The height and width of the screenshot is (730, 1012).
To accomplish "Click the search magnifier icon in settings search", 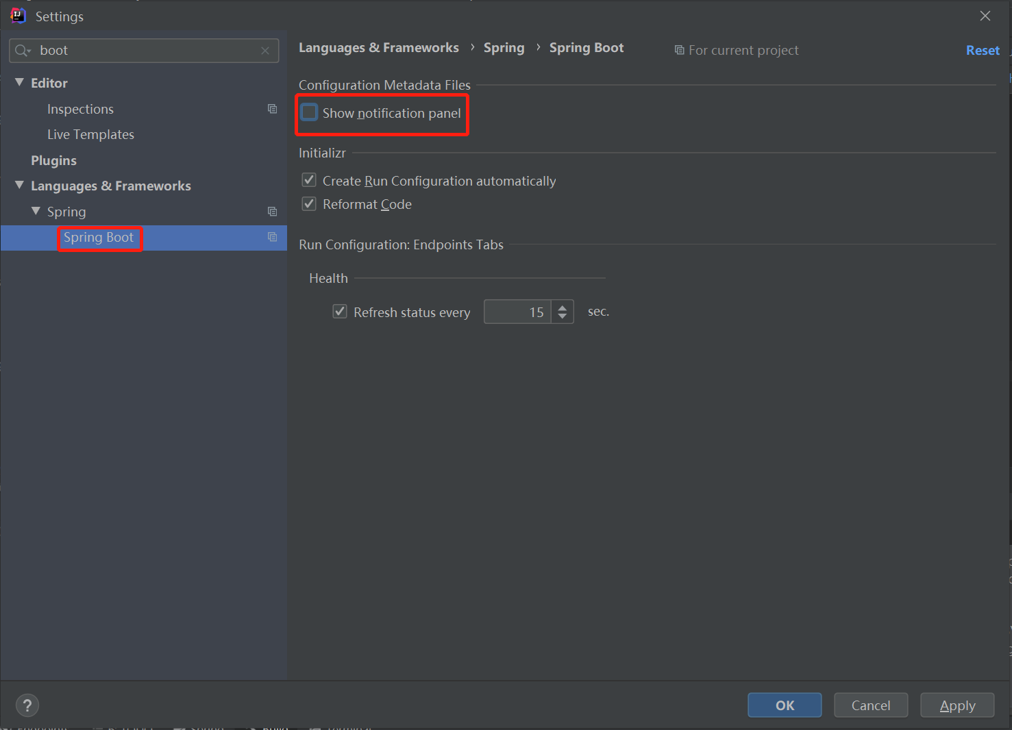I will pos(23,51).
